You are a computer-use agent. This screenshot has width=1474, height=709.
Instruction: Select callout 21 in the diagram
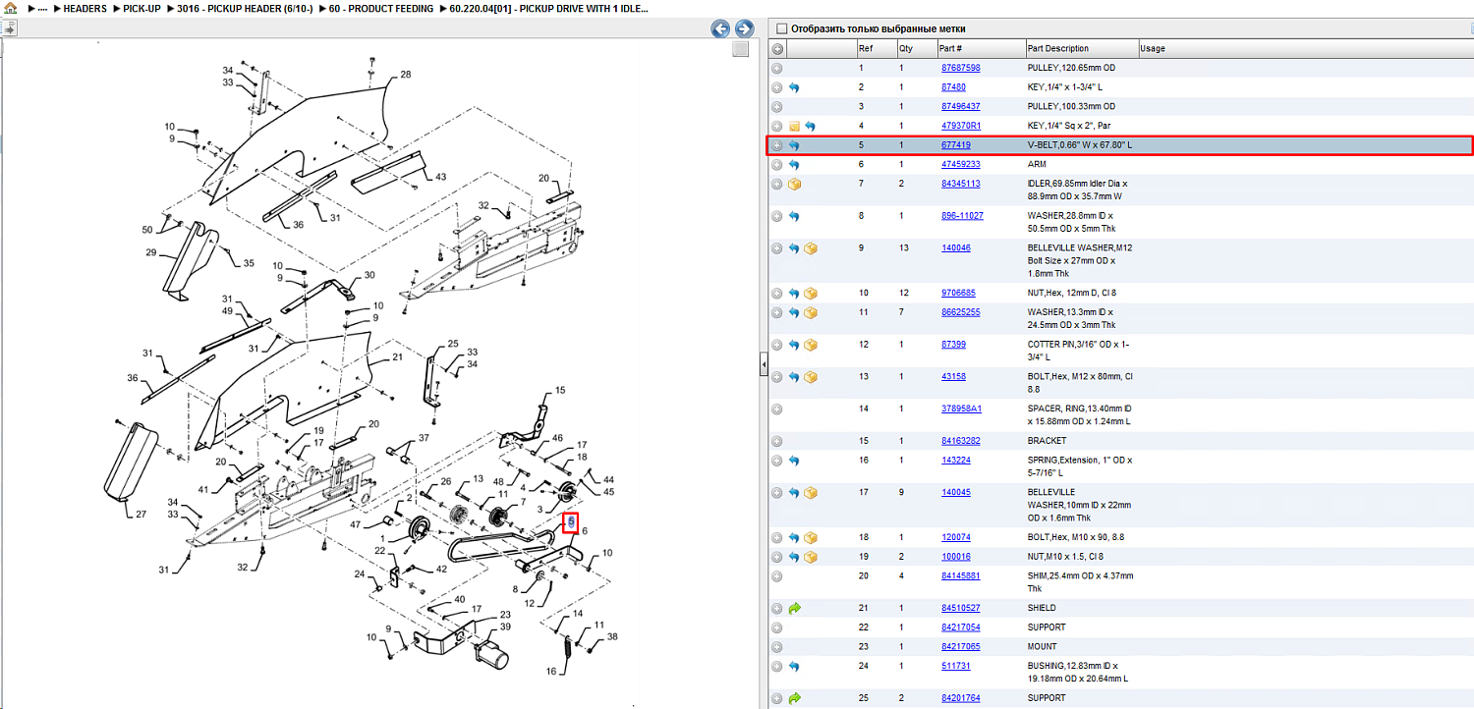[x=398, y=357]
